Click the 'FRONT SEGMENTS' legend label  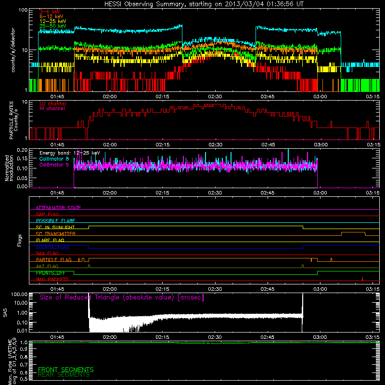66,370
